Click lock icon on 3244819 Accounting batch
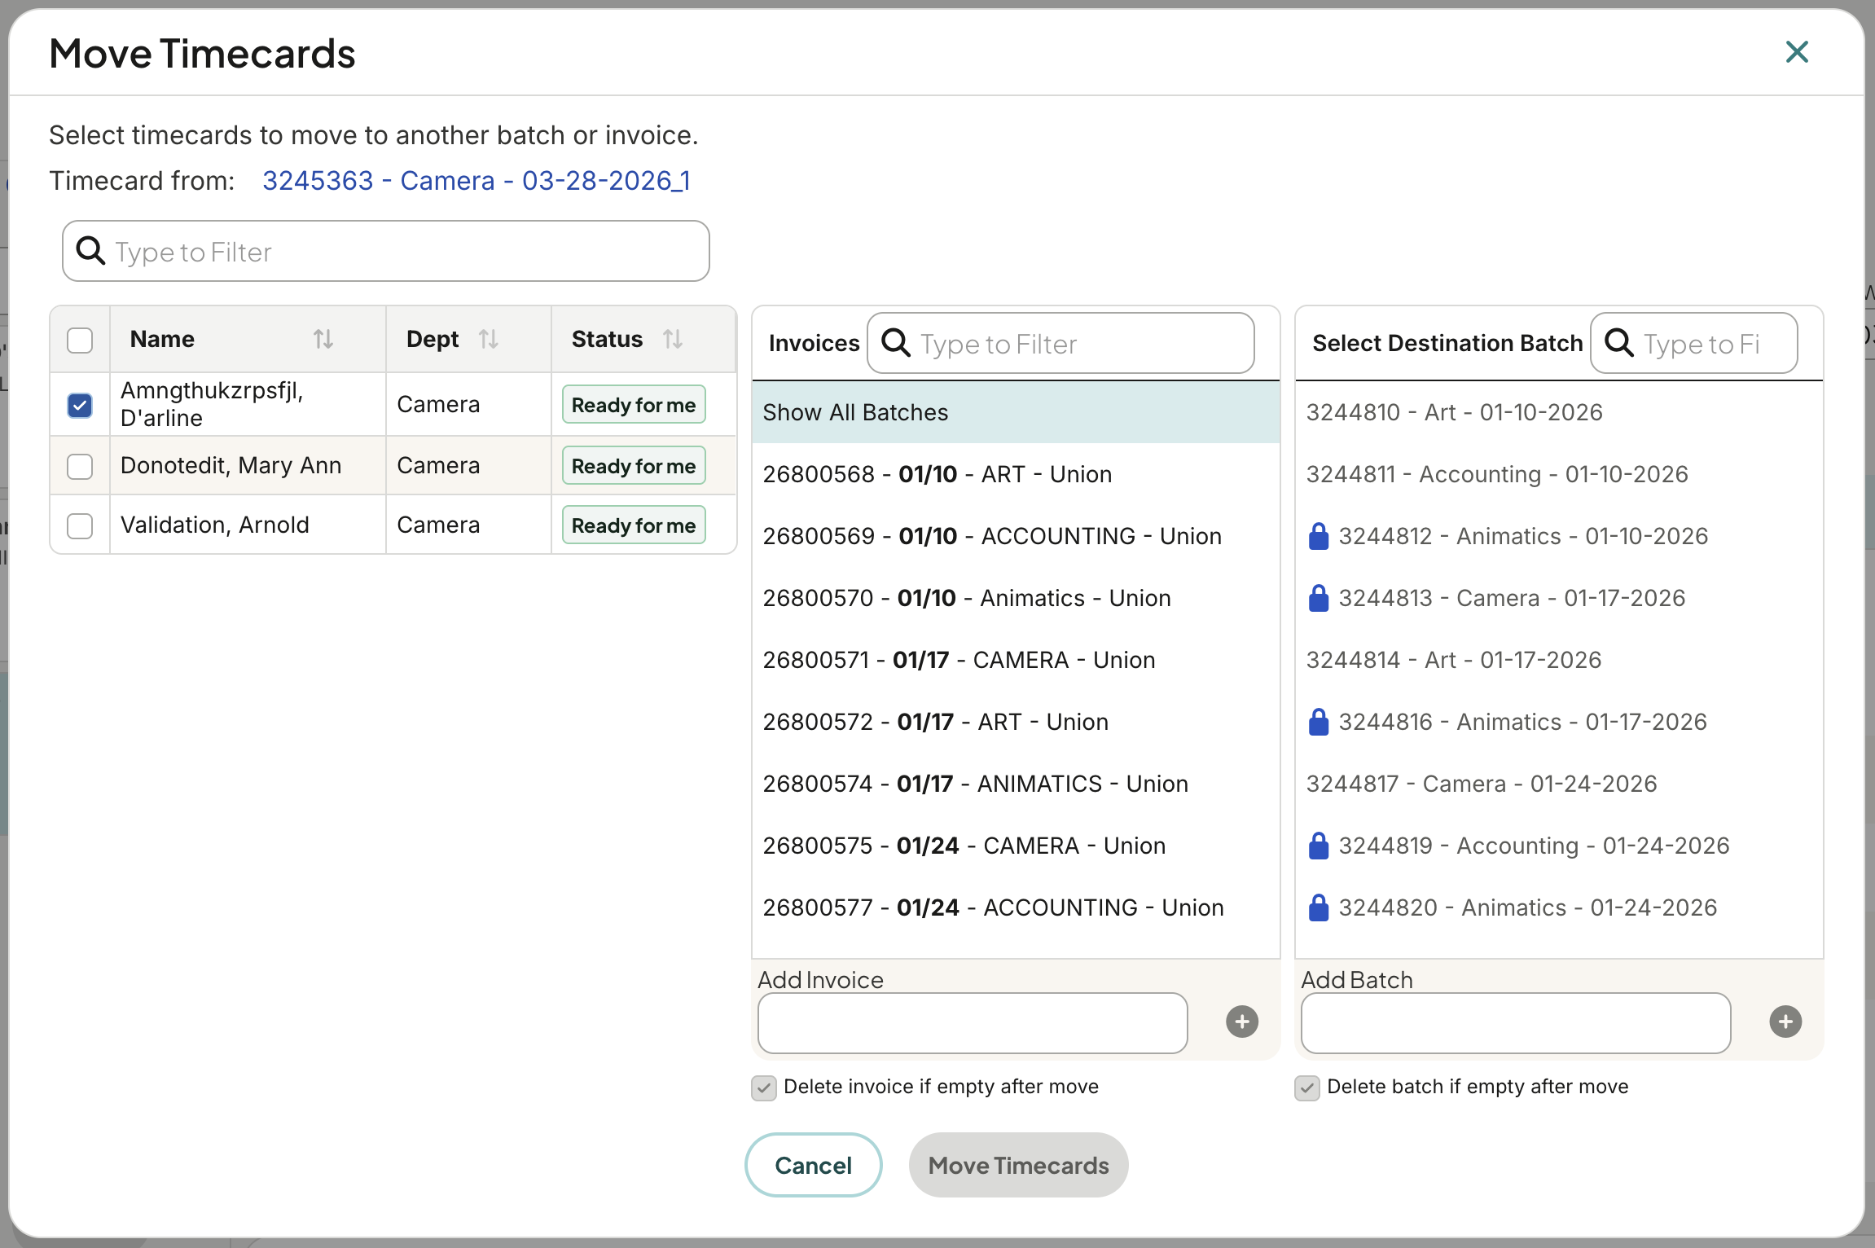Viewport: 1875px width, 1248px height. (1318, 846)
